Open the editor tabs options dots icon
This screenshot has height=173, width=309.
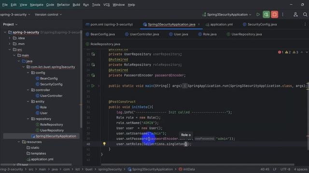click(x=305, y=25)
